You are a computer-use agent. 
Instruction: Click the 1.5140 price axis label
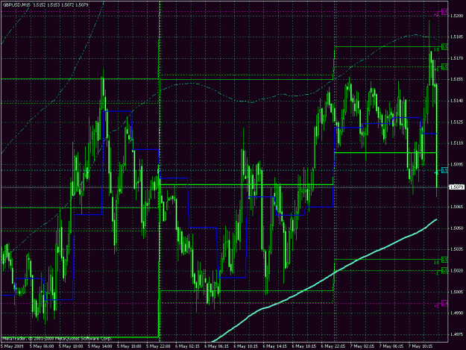pyautogui.click(x=457, y=101)
